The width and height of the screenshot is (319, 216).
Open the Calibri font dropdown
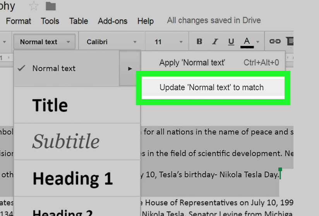point(111,42)
